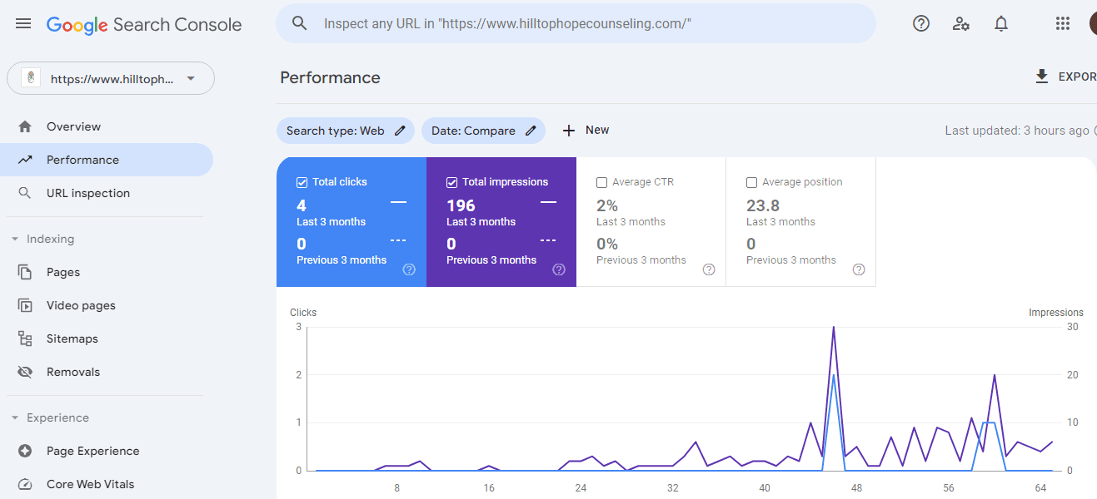1097x499 pixels.
Task: Uncheck the Total impressions checkbox
Action: (x=452, y=182)
